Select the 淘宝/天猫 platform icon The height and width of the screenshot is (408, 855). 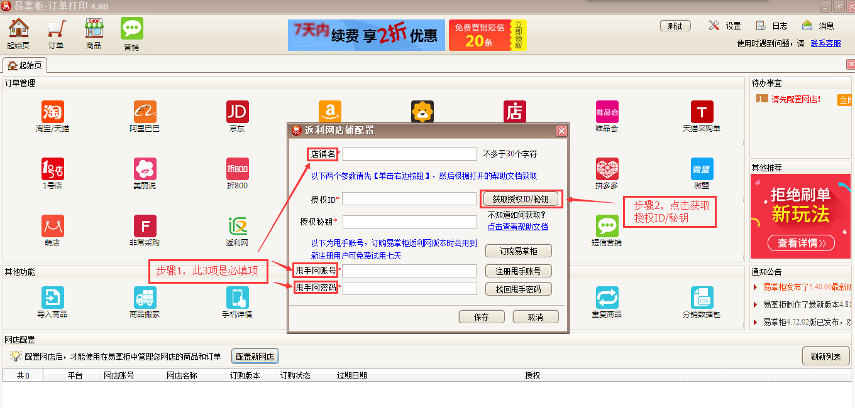(x=53, y=112)
